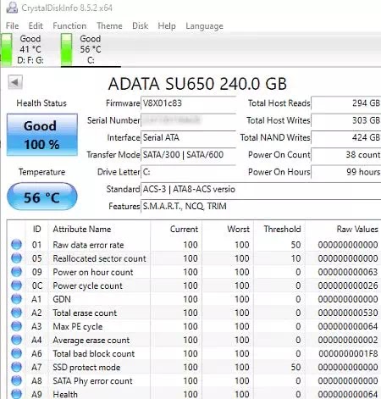Click the previous disk arrow button
The width and height of the screenshot is (381, 399).
point(15,82)
